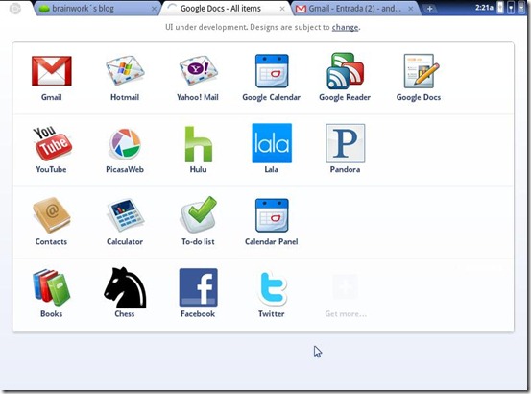This screenshot has height=394, width=531.
Task: Click the 'Get more...' label
Action: coord(346,313)
